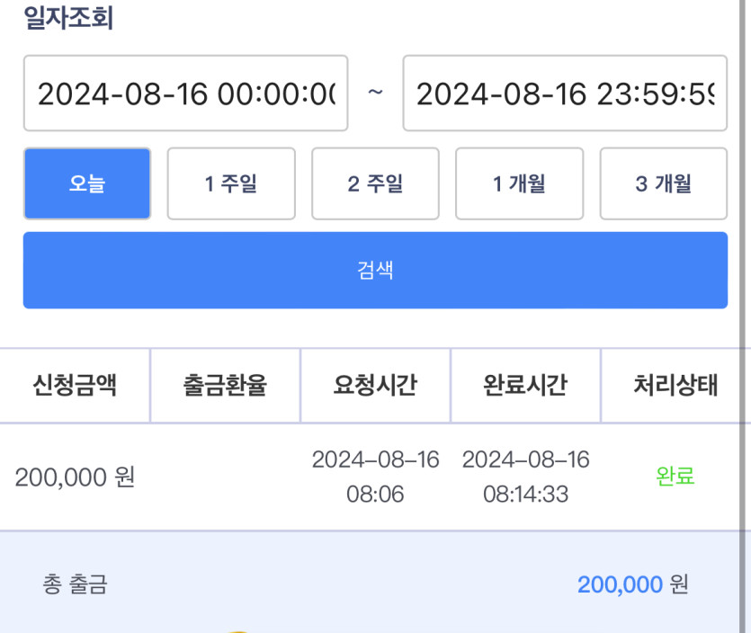Choose the 2 주일 range button
The height and width of the screenshot is (633, 751).
[x=375, y=183]
